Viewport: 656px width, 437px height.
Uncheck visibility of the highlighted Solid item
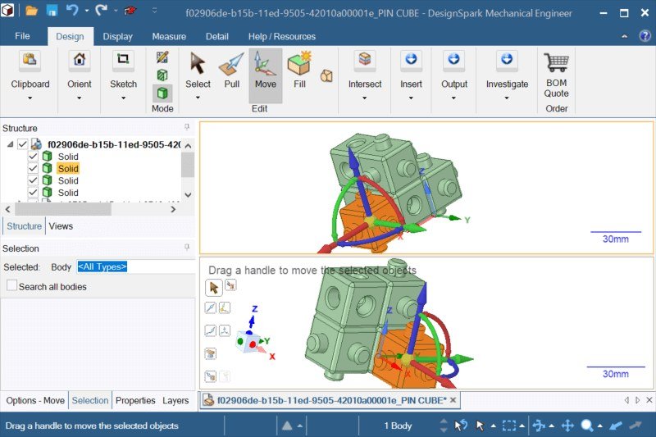[33, 169]
